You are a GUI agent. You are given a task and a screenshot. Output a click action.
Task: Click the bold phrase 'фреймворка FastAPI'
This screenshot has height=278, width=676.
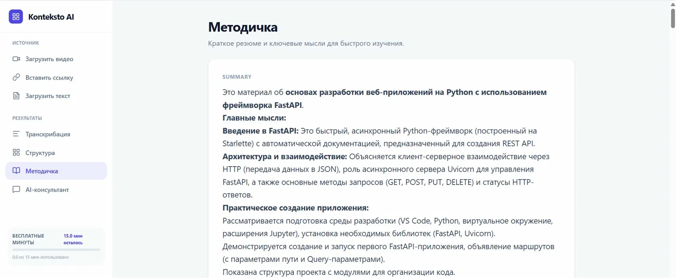pyautogui.click(x=262, y=105)
